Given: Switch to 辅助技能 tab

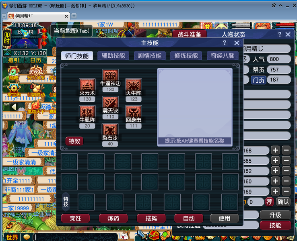Looking at the screenshot, I should pos(113,56).
